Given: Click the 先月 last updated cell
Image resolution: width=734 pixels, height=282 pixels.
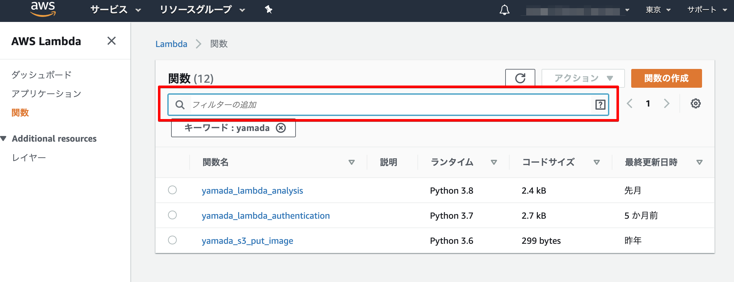Looking at the screenshot, I should tap(633, 191).
